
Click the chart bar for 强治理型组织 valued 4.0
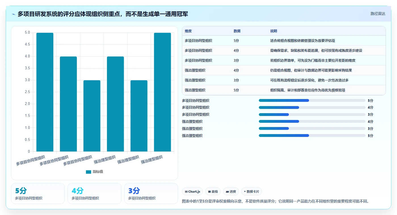coord(115,104)
